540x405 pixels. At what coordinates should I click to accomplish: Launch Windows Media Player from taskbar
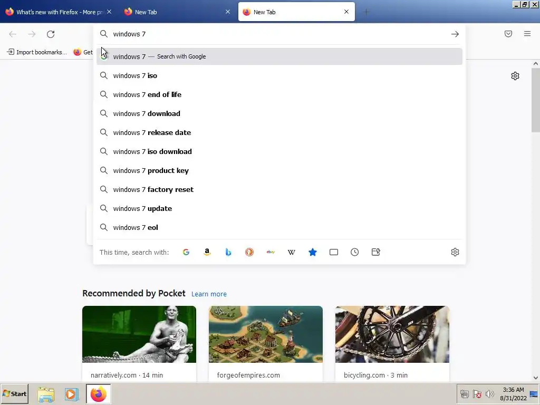click(72, 394)
